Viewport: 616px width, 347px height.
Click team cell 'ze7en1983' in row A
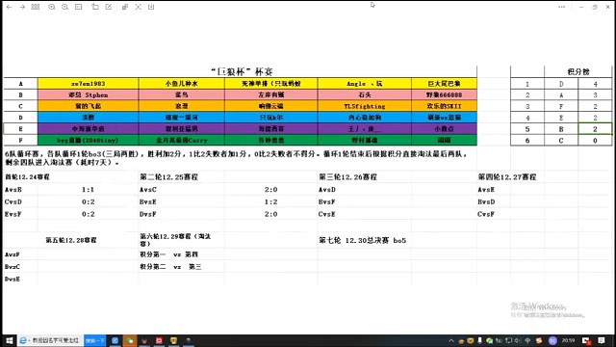[x=88, y=84]
